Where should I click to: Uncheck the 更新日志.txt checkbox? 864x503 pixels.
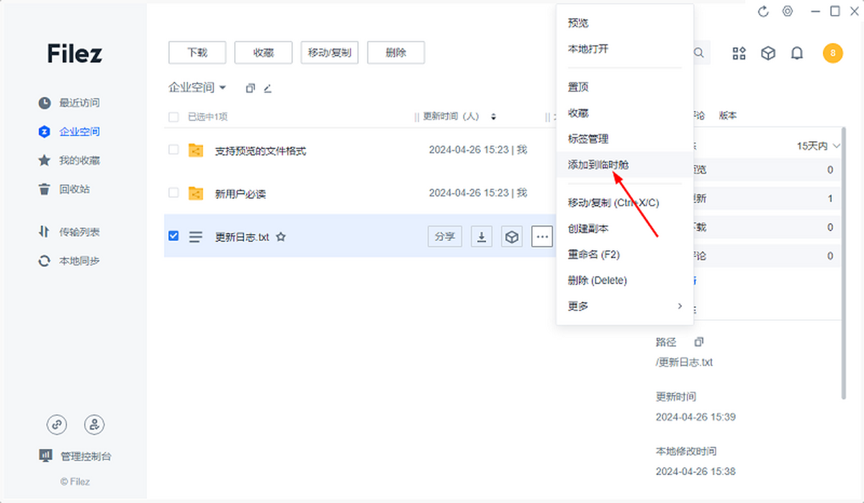174,235
